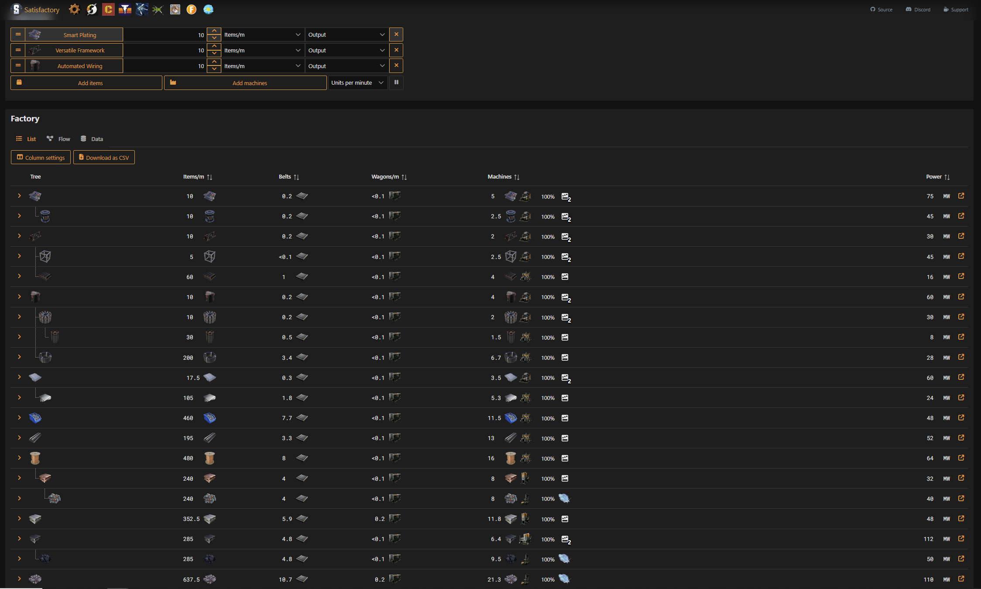
Task: Click the miner icon in the 40 MW row
Action: point(525,499)
